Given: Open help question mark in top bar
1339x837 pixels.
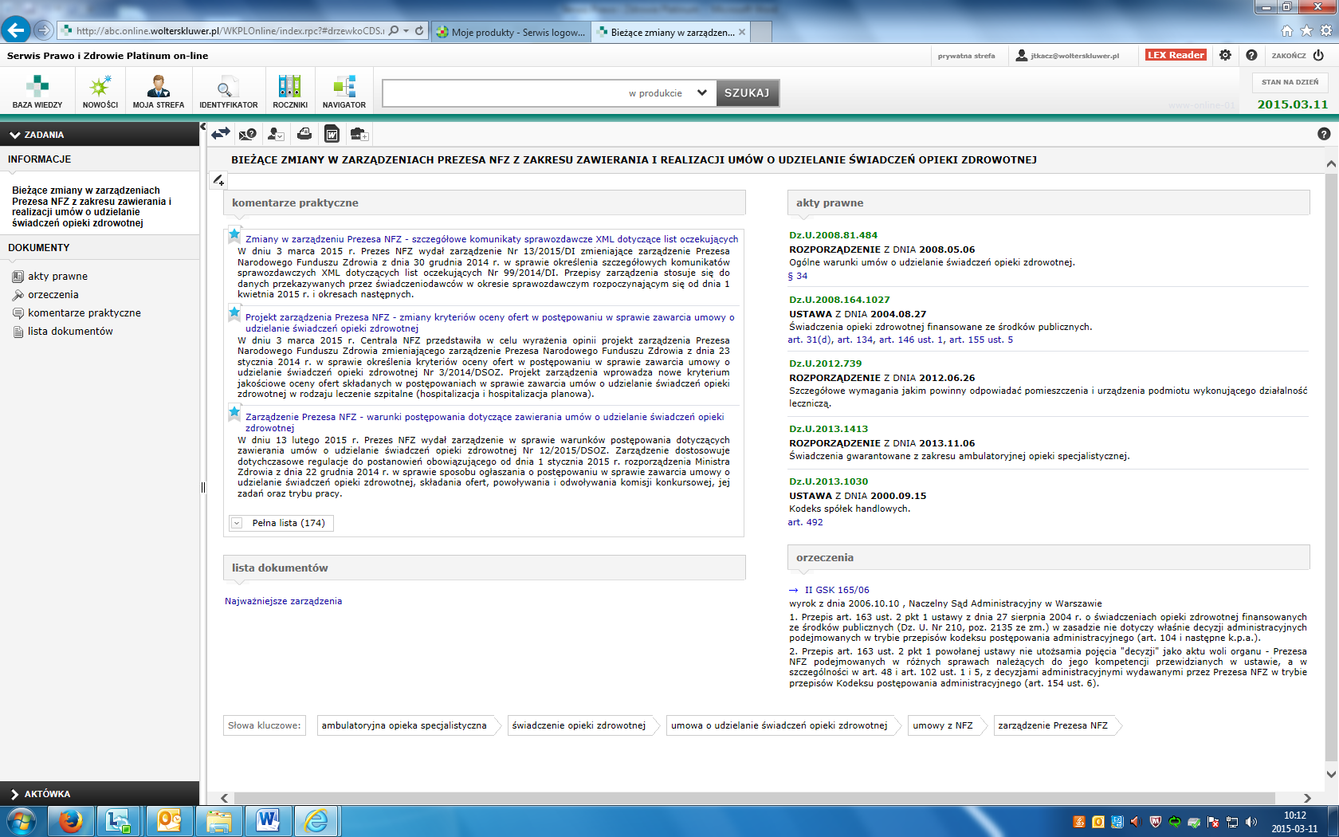Looking at the screenshot, I should tap(1251, 55).
